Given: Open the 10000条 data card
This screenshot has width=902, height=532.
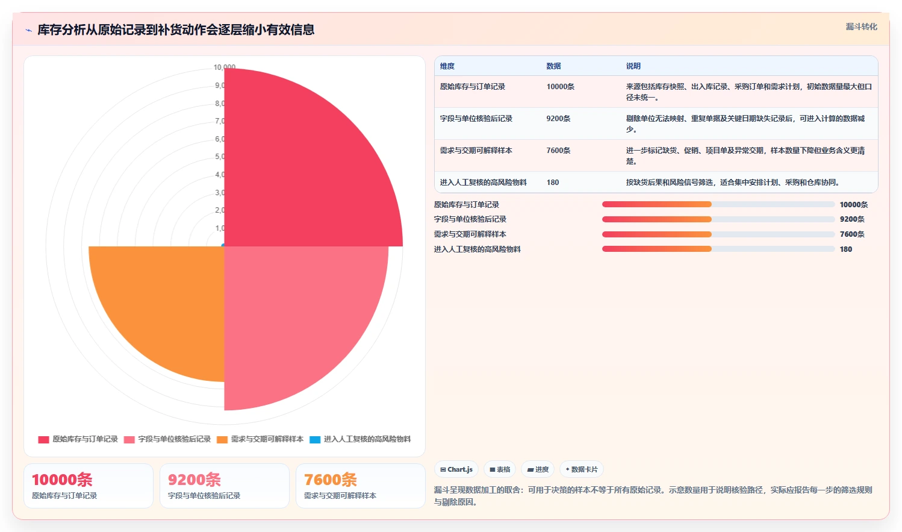Looking at the screenshot, I should click(x=89, y=486).
